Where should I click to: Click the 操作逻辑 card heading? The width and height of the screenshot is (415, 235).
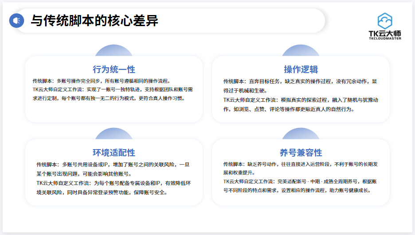(301, 69)
